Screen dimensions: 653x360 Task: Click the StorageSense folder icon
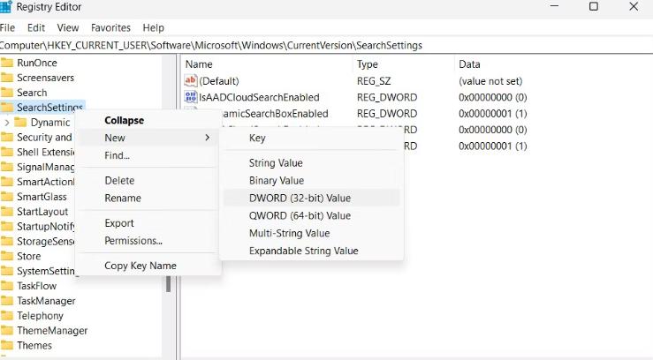click(x=7, y=242)
